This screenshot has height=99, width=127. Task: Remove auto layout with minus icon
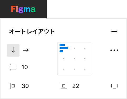pos(114,31)
